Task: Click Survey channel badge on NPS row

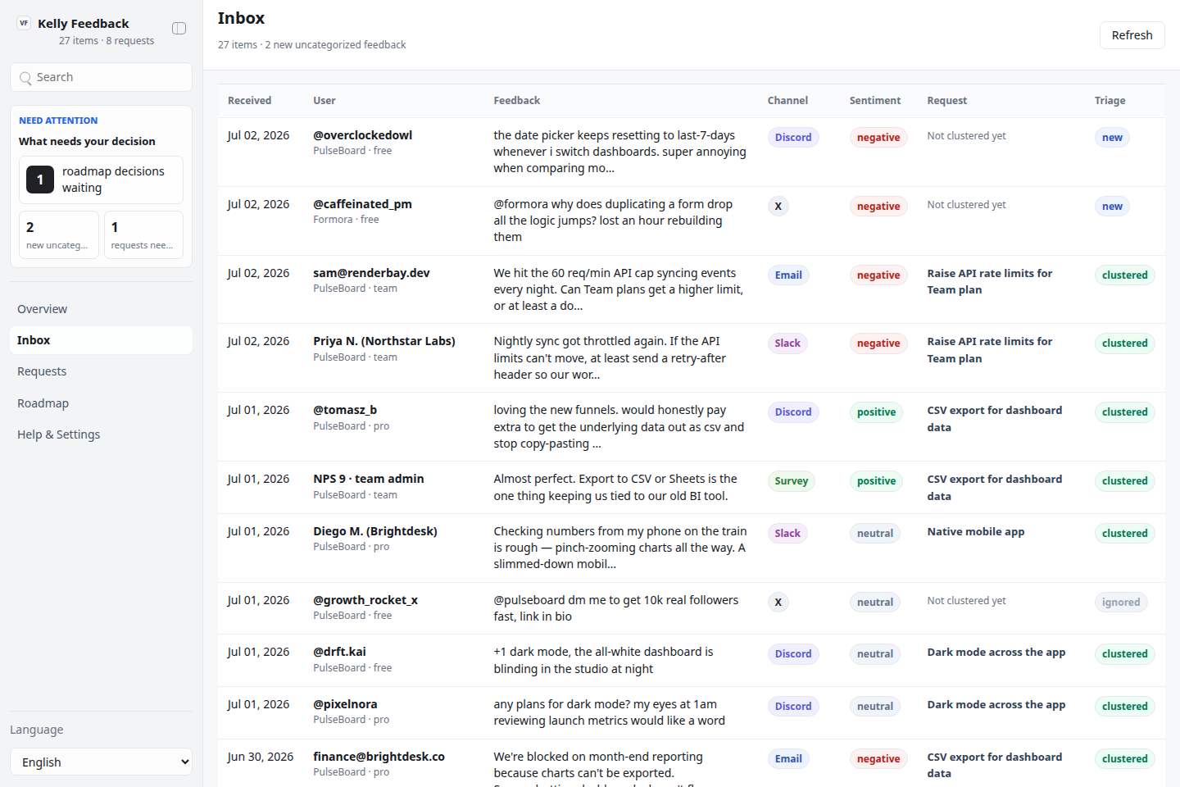Action: (792, 481)
